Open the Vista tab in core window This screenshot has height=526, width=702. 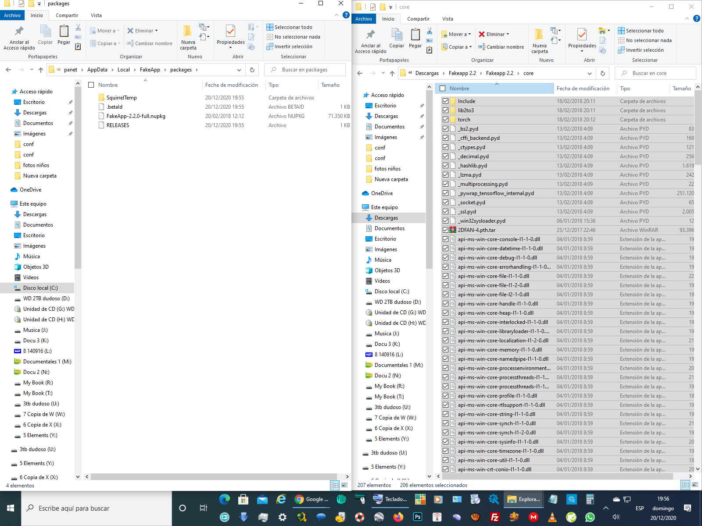coord(448,19)
